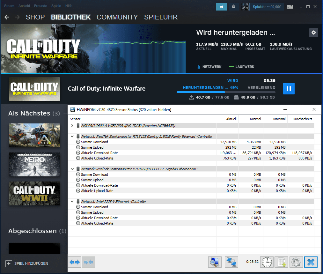323x274 pixels.
Task: Click the download disk space drive icon
Action: (x=236, y=97)
